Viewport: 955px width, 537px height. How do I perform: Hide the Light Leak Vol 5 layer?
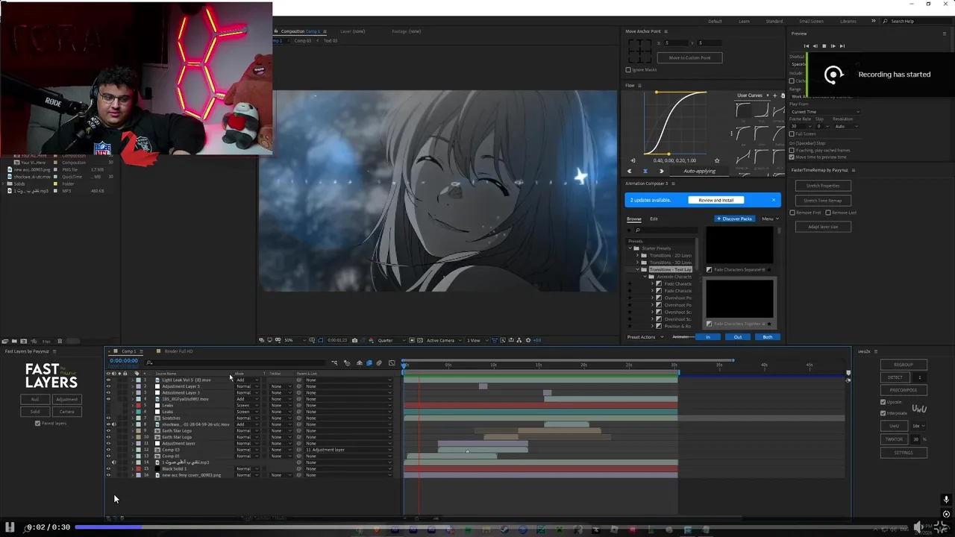click(108, 380)
